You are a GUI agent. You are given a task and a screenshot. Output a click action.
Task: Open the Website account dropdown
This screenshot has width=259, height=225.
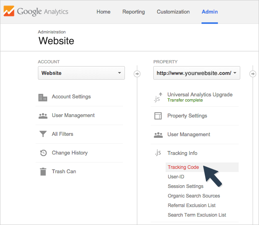click(x=81, y=73)
